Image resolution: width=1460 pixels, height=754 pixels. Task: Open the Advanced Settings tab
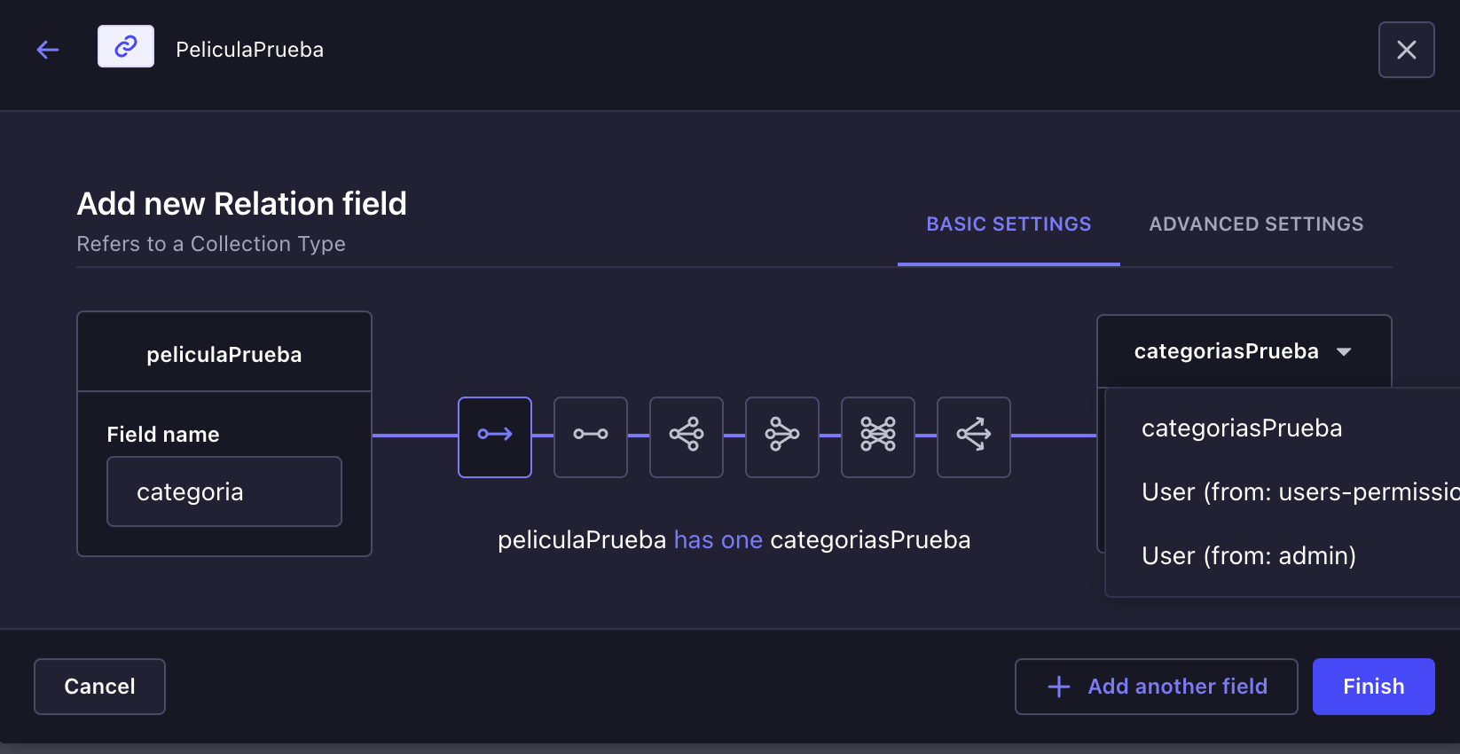tap(1256, 224)
